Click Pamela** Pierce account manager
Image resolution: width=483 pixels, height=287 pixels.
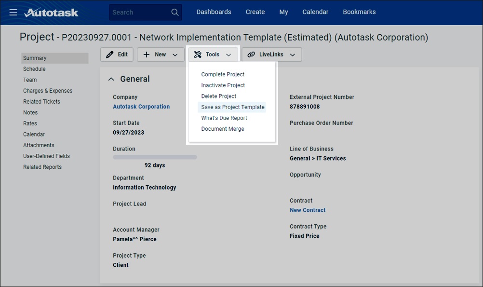coord(134,239)
